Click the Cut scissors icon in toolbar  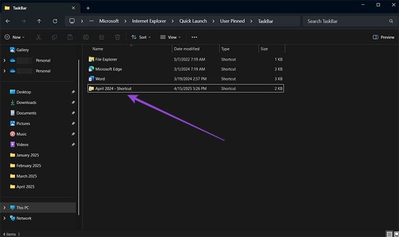(x=39, y=37)
